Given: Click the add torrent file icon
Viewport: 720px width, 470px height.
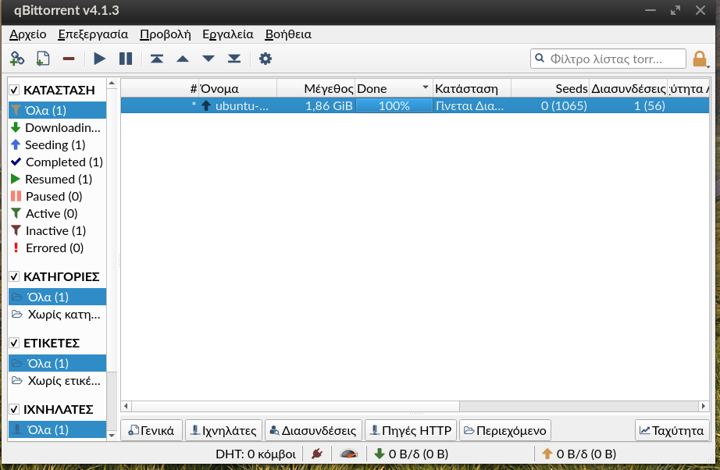Looking at the screenshot, I should click(43, 59).
